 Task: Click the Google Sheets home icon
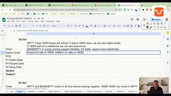pos(4,20)
